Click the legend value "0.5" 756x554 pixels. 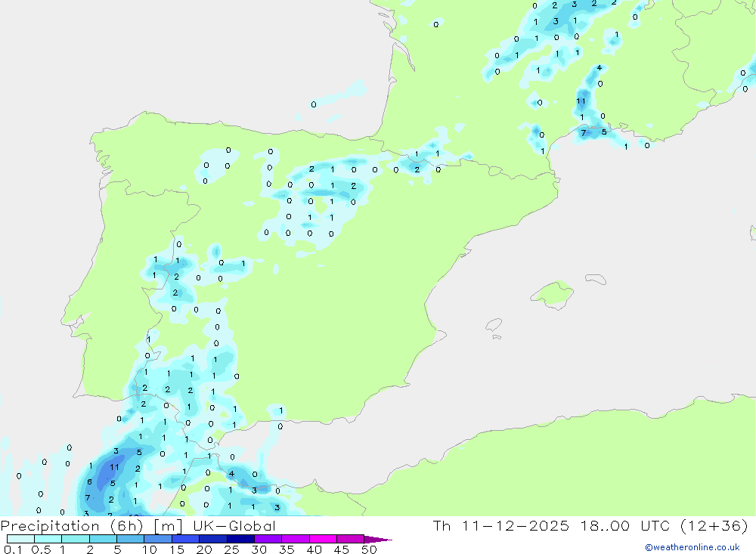(x=41, y=549)
